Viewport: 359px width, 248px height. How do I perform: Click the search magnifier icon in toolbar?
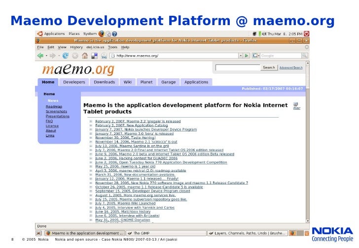click(x=305, y=56)
